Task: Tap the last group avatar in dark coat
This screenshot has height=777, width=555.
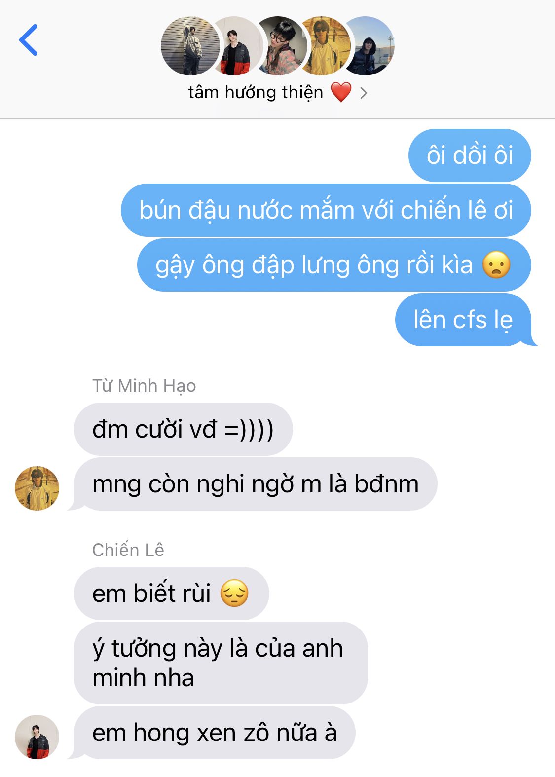Action: [369, 46]
